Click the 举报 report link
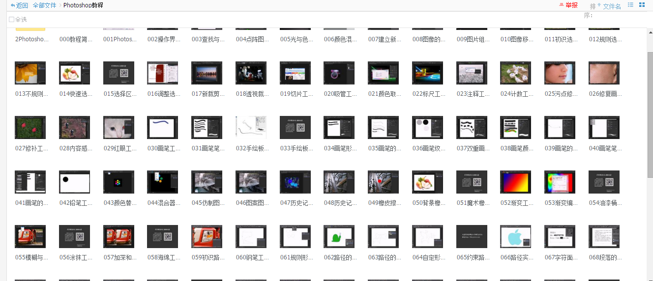 click(571, 5)
